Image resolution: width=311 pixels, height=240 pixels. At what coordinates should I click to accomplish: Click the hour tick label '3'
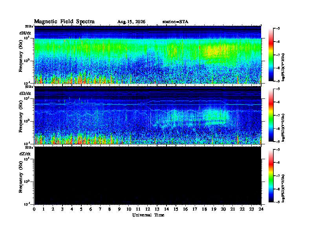point(62,209)
